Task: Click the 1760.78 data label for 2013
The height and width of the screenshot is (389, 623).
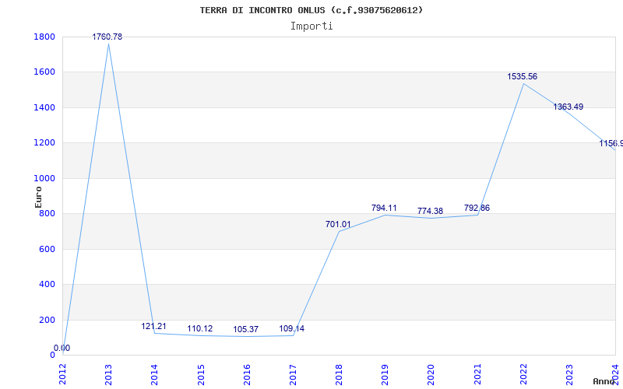Action: 107,37
